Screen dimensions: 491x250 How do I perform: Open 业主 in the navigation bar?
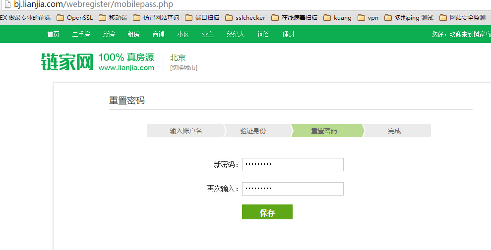[208, 34]
